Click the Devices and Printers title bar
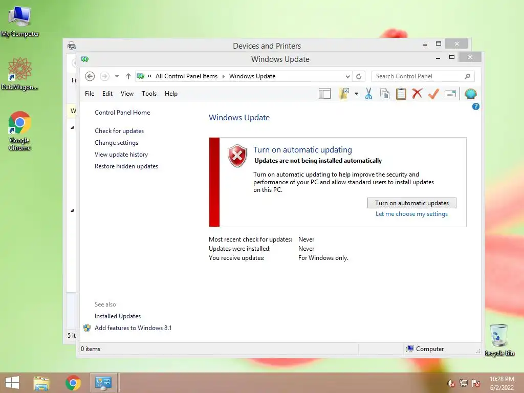Image resolution: width=524 pixels, height=393 pixels. click(x=267, y=46)
